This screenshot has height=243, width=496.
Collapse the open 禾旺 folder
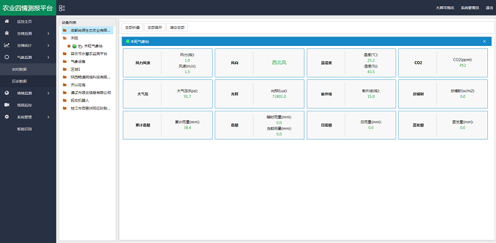(x=64, y=38)
